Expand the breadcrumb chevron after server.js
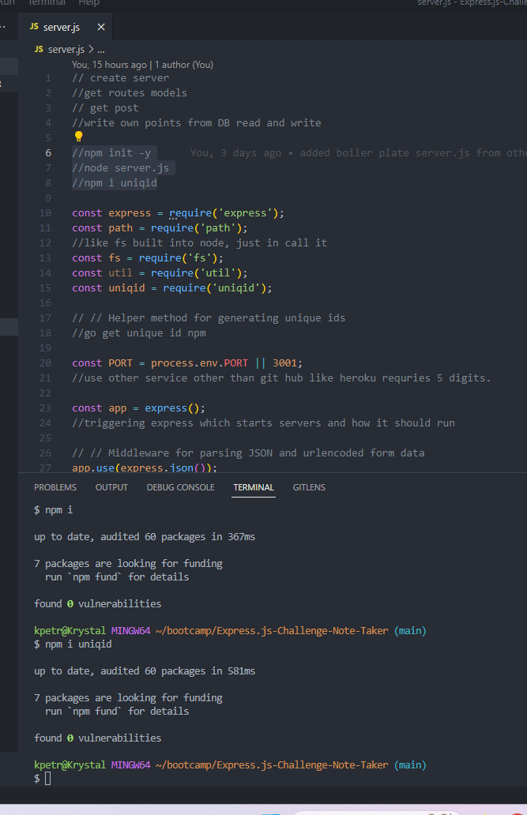 pos(91,50)
